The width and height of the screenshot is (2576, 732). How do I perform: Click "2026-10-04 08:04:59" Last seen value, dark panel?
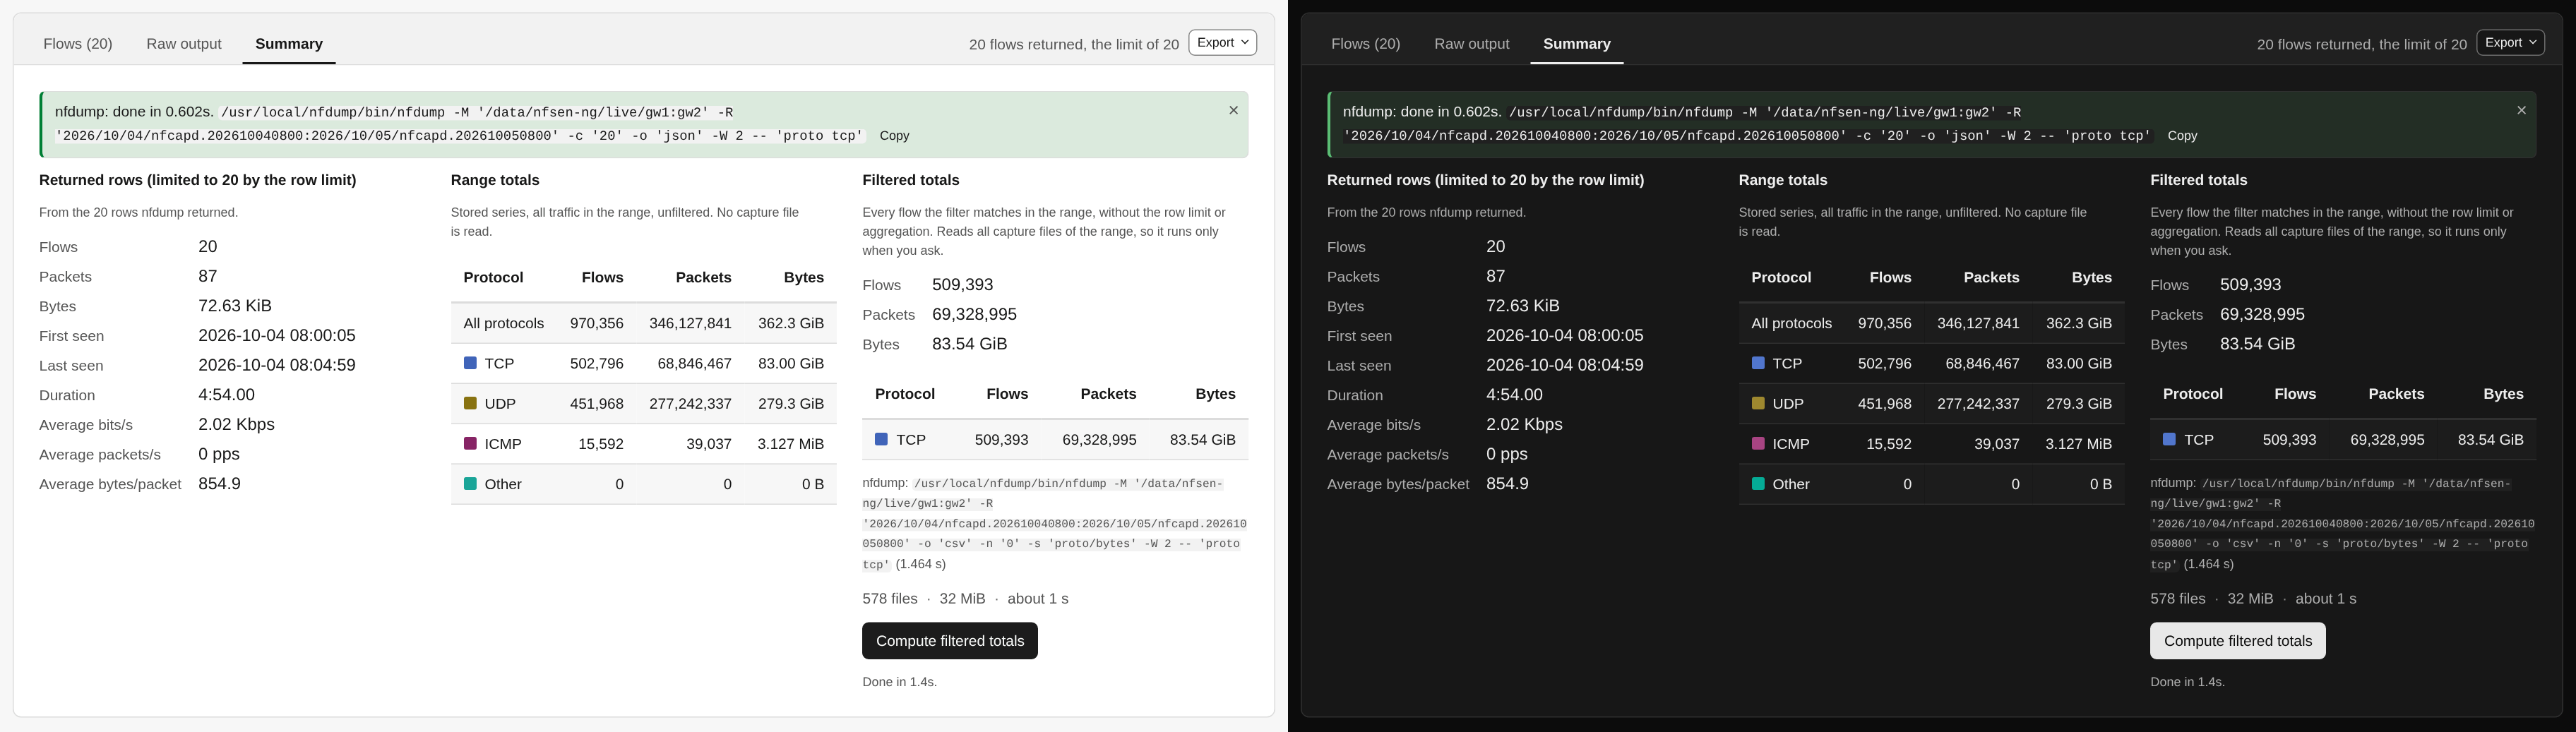click(x=1565, y=365)
